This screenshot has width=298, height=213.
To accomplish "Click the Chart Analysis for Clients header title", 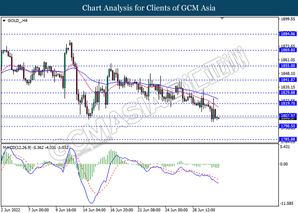I will tap(149, 8).
